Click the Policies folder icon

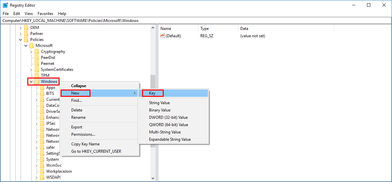26,40
